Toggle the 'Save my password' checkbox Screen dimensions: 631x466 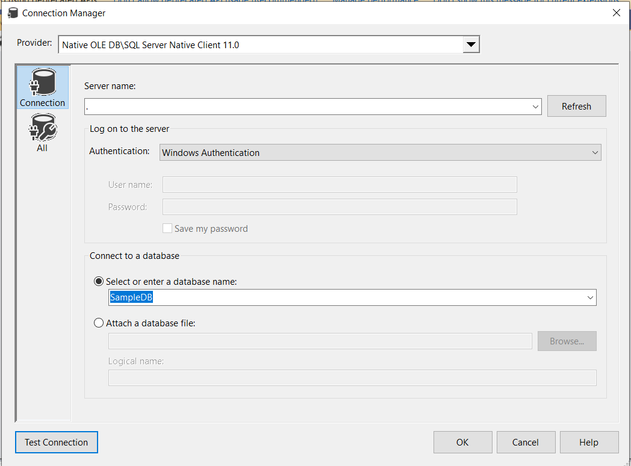[x=167, y=229]
